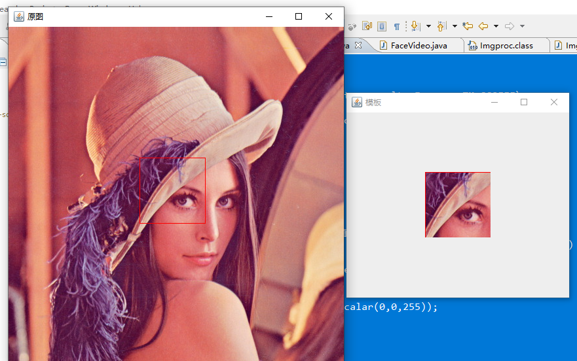Jump to last edit location icon

click(468, 26)
